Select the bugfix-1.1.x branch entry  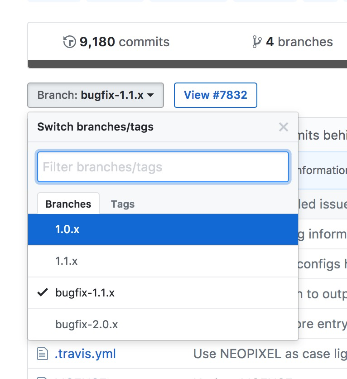coord(163,293)
